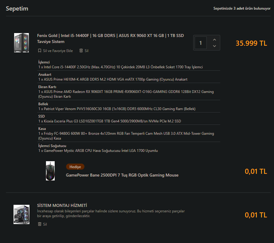Open Fenix Gold case product thumbnail

pos(22,43)
